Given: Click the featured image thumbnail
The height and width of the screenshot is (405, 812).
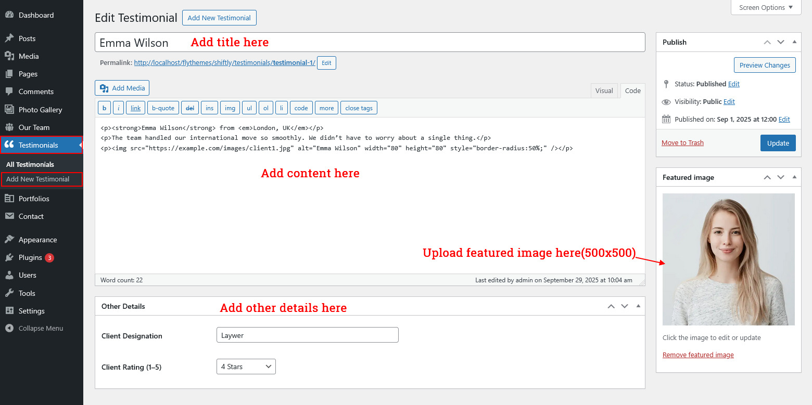Looking at the screenshot, I should click(728, 259).
